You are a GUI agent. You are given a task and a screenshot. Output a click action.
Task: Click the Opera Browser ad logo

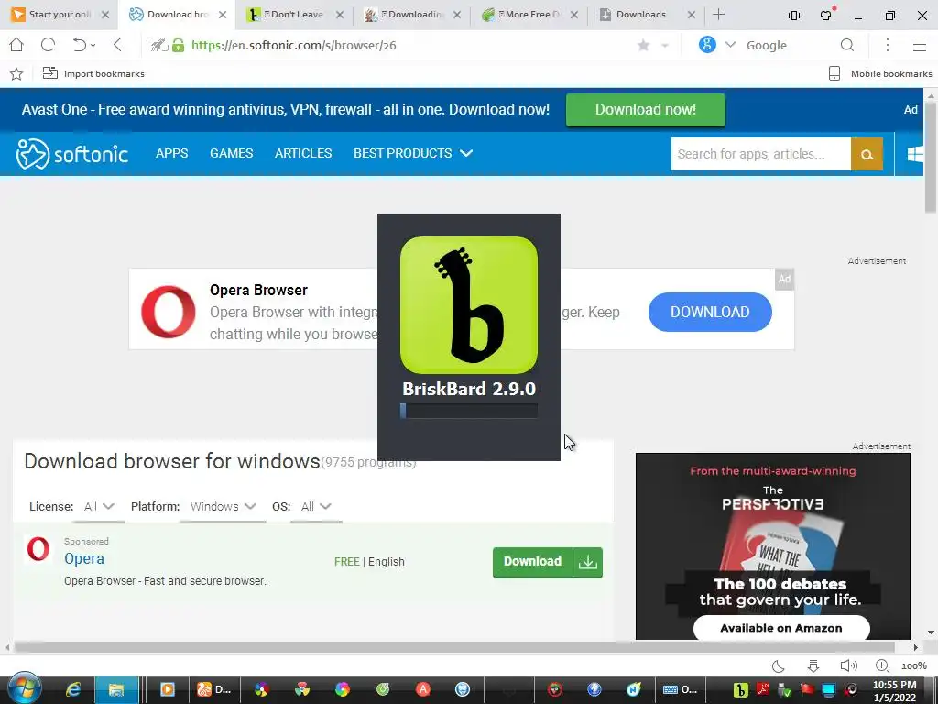tap(169, 312)
